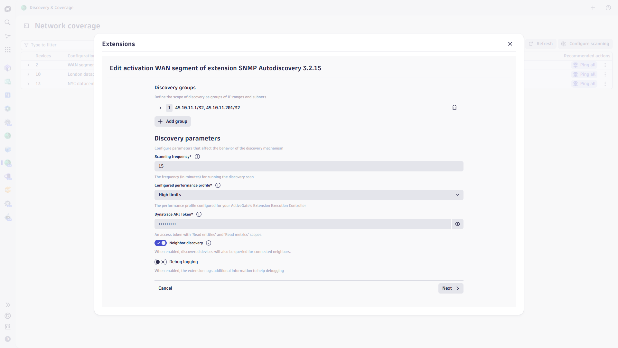Viewport: 618px width, 348px height.
Task: Expand the sidebar with the double chevron
Action: (8, 305)
